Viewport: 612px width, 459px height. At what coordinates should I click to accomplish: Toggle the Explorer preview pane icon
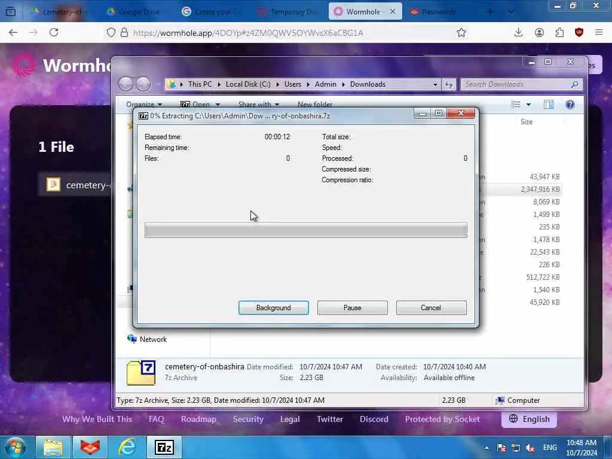[x=549, y=104]
